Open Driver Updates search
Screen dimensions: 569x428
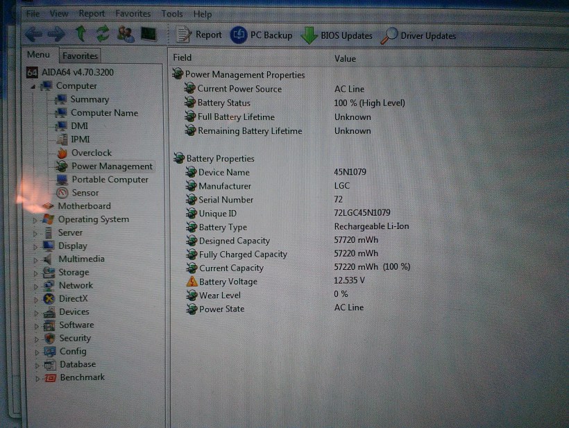tap(418, 35)
